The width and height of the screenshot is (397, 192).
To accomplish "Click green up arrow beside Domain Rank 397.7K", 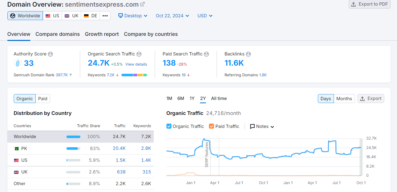I will [x=70, y=75].
